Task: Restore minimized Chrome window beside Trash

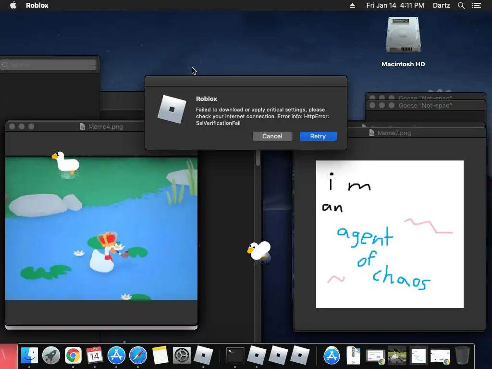Action: tap(440, 357)
